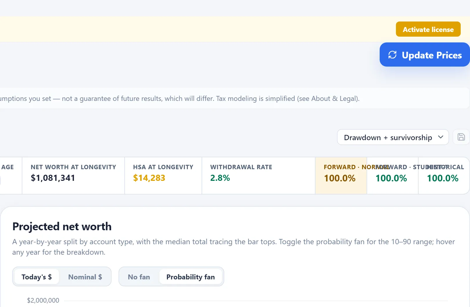
Task: Switch values to Today's $
Action: [37, 277]
